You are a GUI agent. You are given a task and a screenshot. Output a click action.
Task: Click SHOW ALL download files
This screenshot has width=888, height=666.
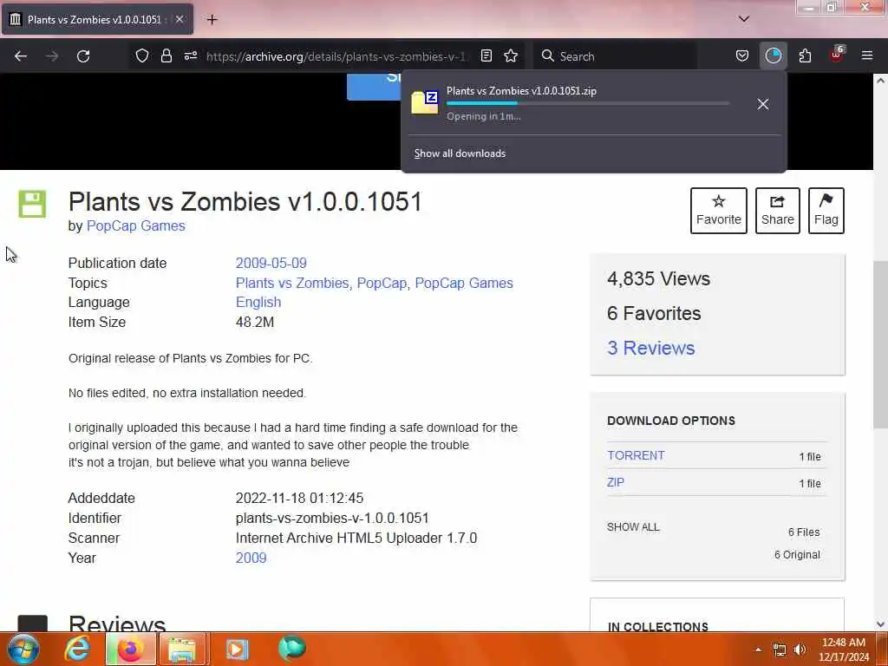pos(632,527)
